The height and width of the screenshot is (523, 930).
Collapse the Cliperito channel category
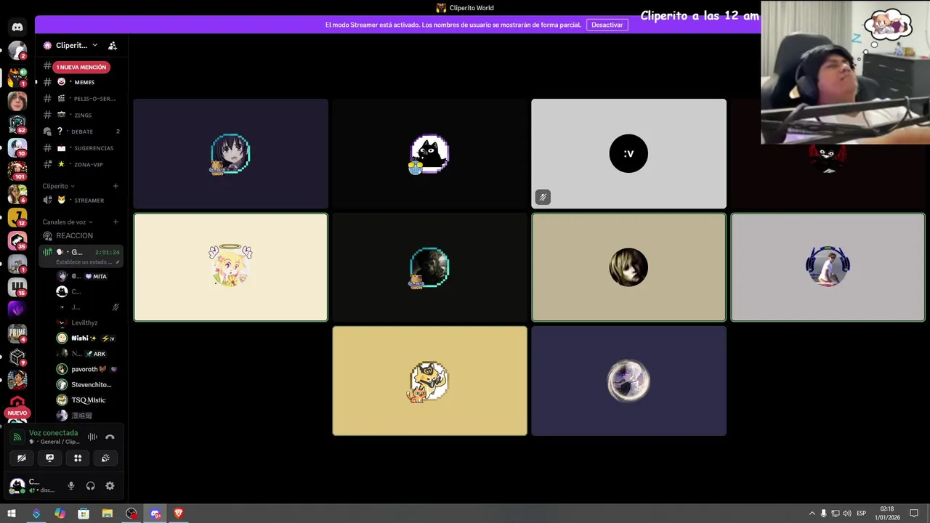pyautogui.click(x=58, y=186)
